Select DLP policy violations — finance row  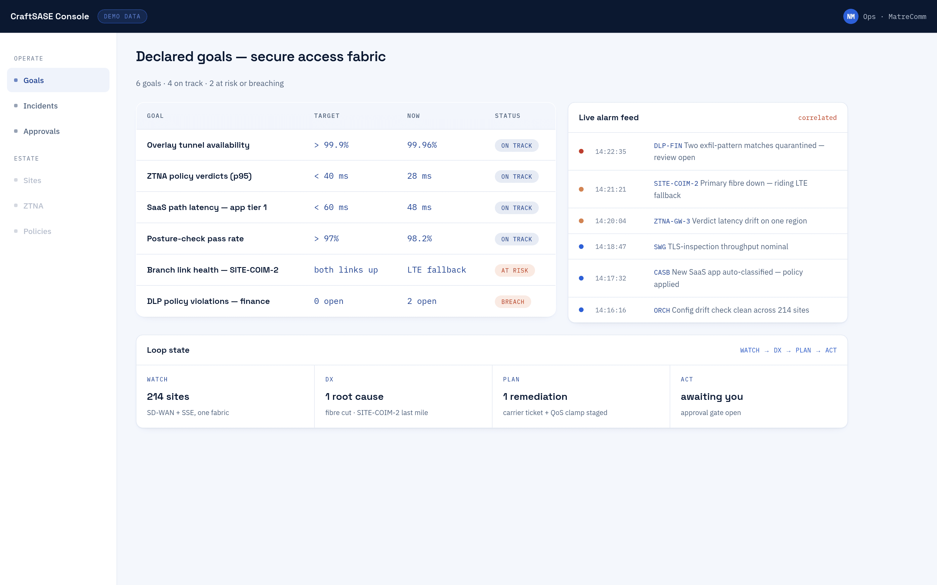[x=346, y=301]
